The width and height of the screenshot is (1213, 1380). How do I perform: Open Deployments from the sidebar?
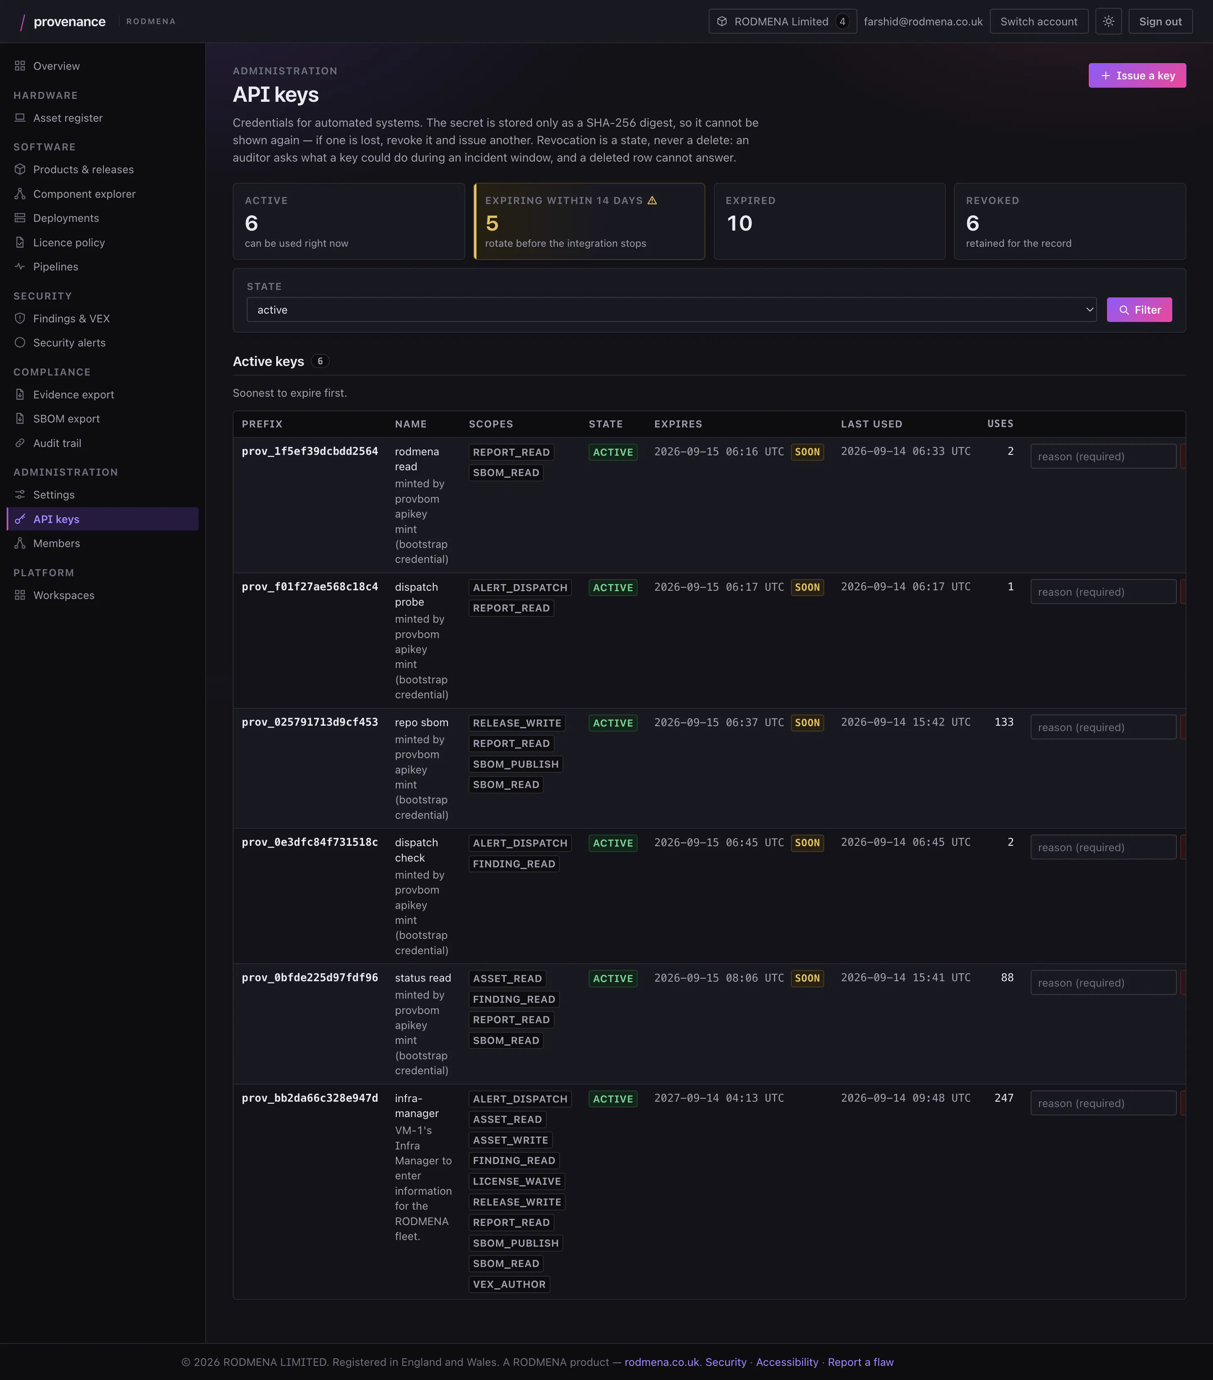pos(103,218)
